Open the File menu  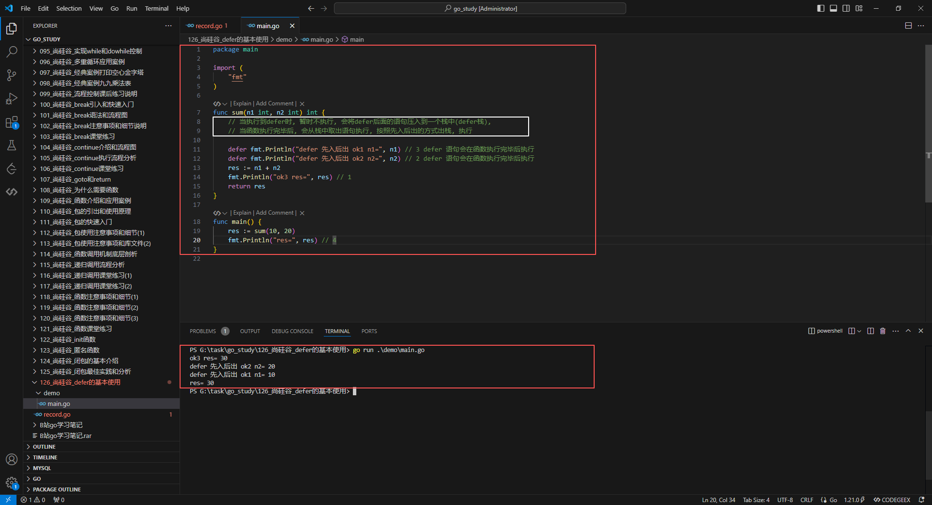point(26,8)
